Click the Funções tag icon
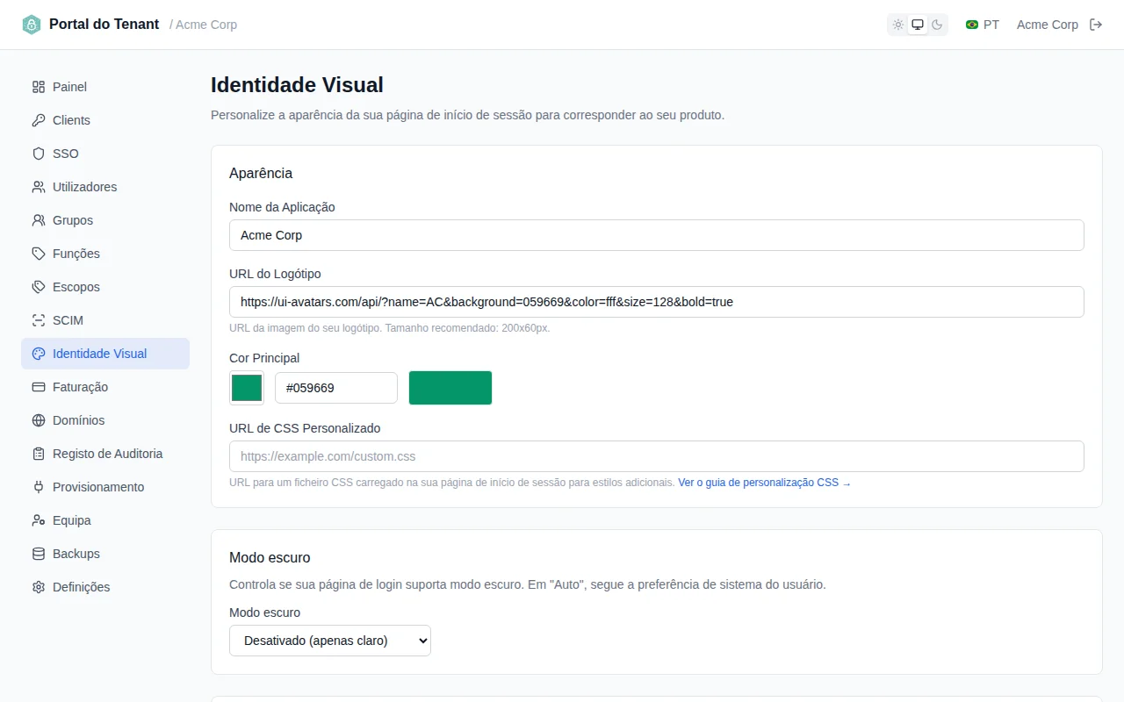The image size is (1124, 702). [x=39, y=254]
